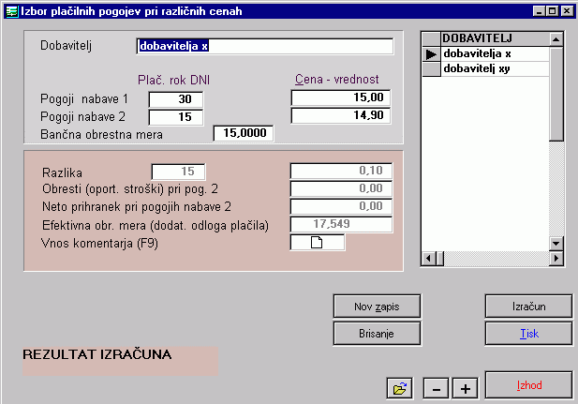Image resolution: width=578 pixels, height=404 pixels.
Task: Click the Brisanje button
Action: [377, 334]
